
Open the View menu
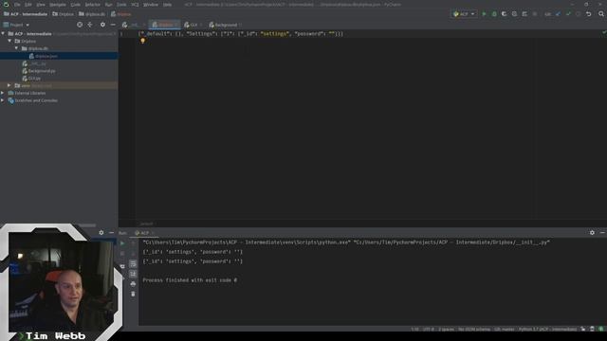(x=41, y=5)
